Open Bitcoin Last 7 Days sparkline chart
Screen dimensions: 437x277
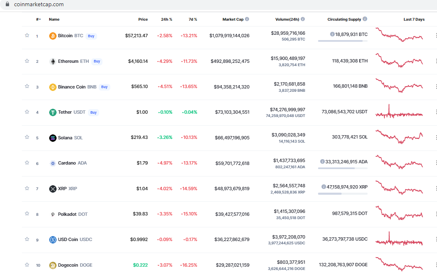(x=399, y=35)
